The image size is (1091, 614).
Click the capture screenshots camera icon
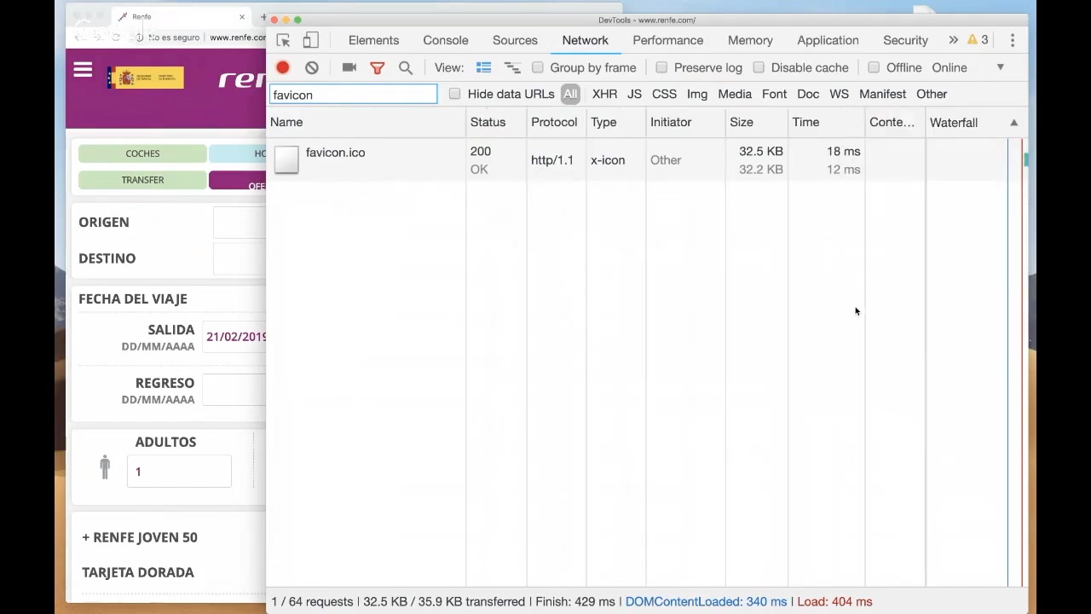349,67
